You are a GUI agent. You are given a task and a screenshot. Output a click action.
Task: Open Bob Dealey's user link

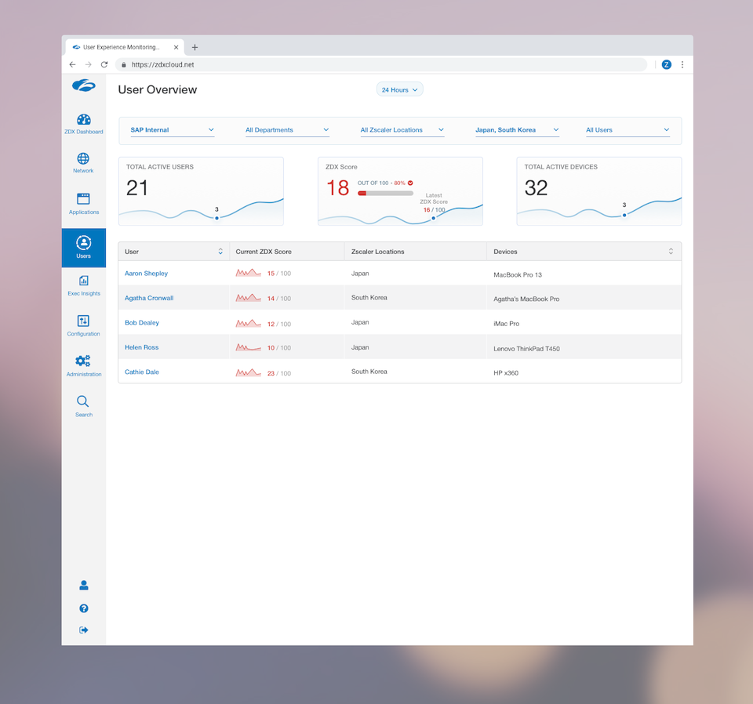tap(142, 322)
